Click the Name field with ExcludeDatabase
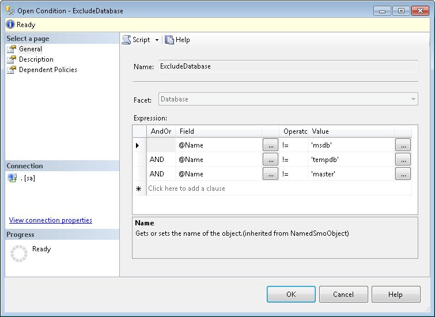The width and height of the screenshot is (435, 317). coord(288,66)
